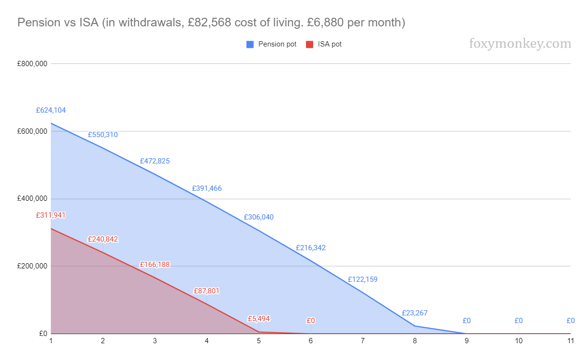Click the £472,825 data point label
The height and width of the screenshot is (360, 588).
pos(154,161)
